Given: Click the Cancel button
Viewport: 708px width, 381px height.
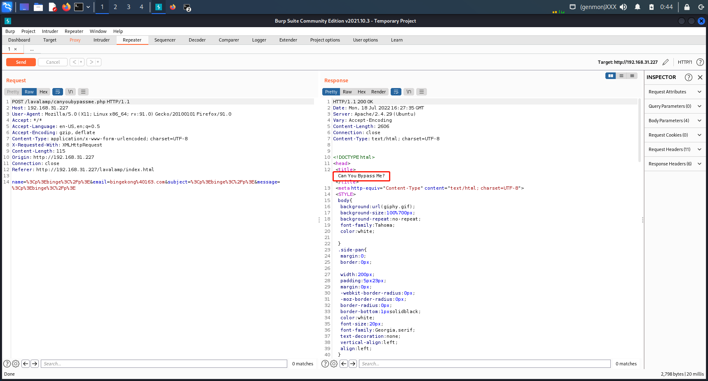Looking at the screenshot, I should (53, 62).
